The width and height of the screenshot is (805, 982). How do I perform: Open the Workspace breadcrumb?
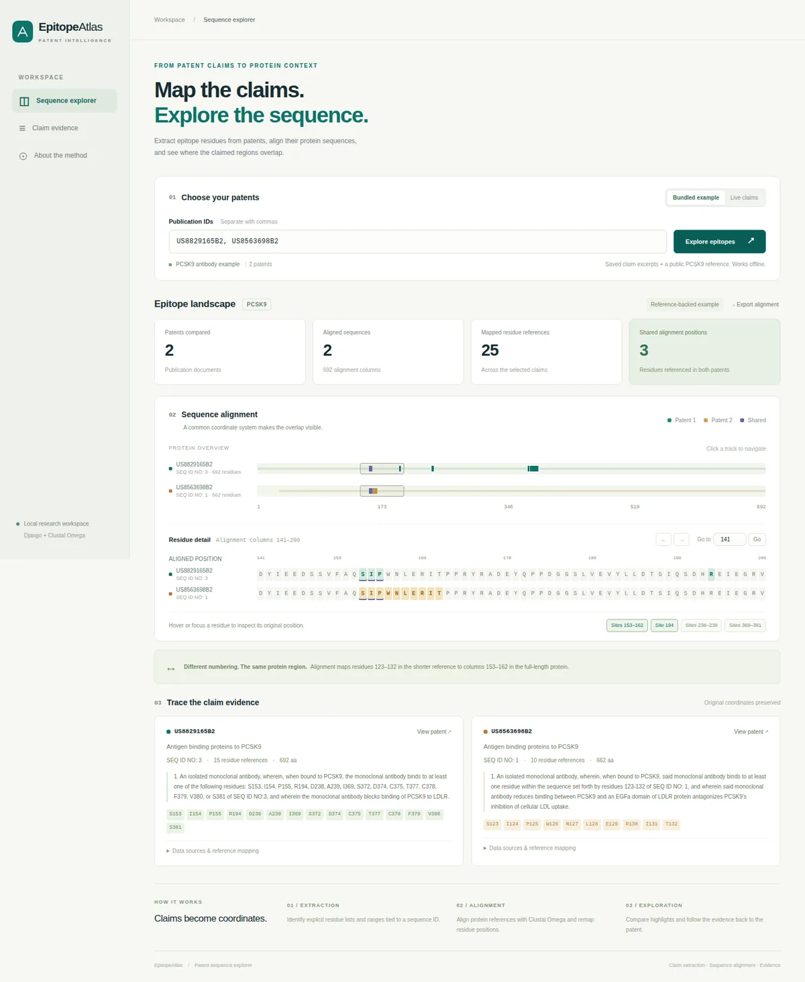click(170, 19)
